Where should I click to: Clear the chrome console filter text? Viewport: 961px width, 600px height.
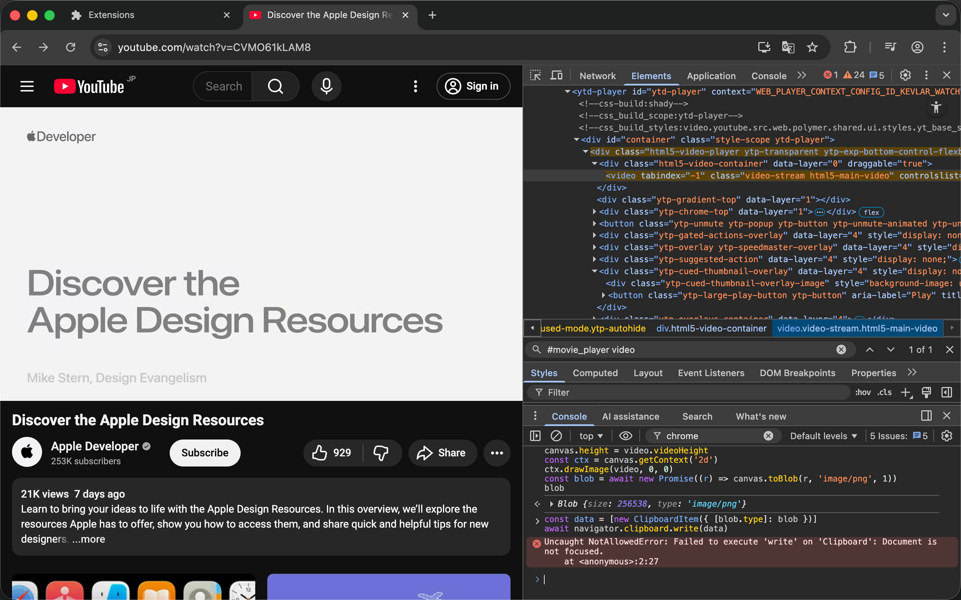tap(768, 436)
